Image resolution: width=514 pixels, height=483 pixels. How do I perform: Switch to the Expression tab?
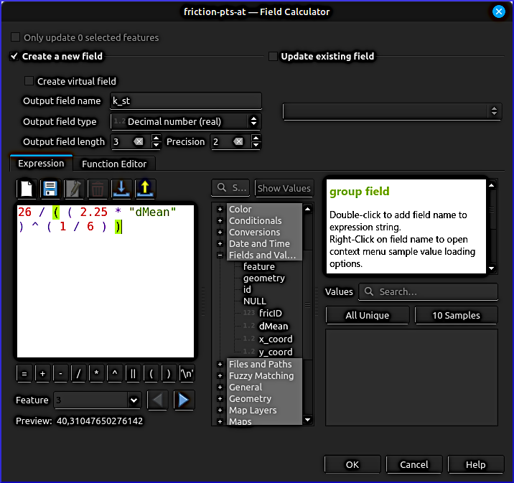[42, 163]
